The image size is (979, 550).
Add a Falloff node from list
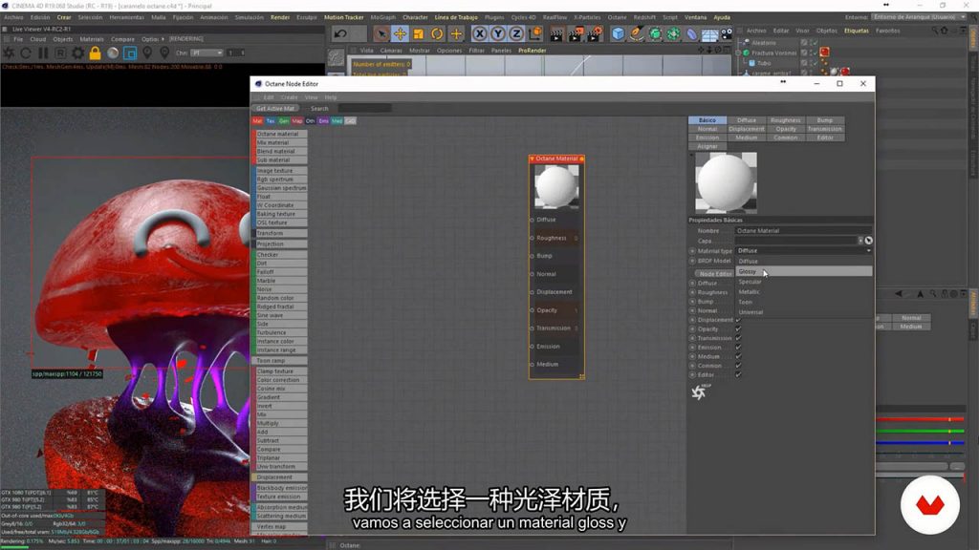(280, 272)
